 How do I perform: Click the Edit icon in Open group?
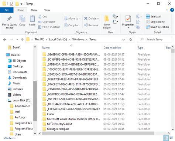click(x=138, y=22)
